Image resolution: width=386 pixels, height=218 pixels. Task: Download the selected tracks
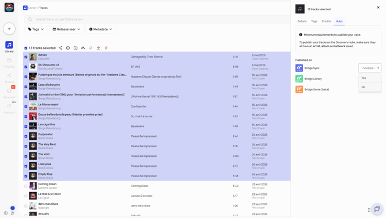[99, 48]
